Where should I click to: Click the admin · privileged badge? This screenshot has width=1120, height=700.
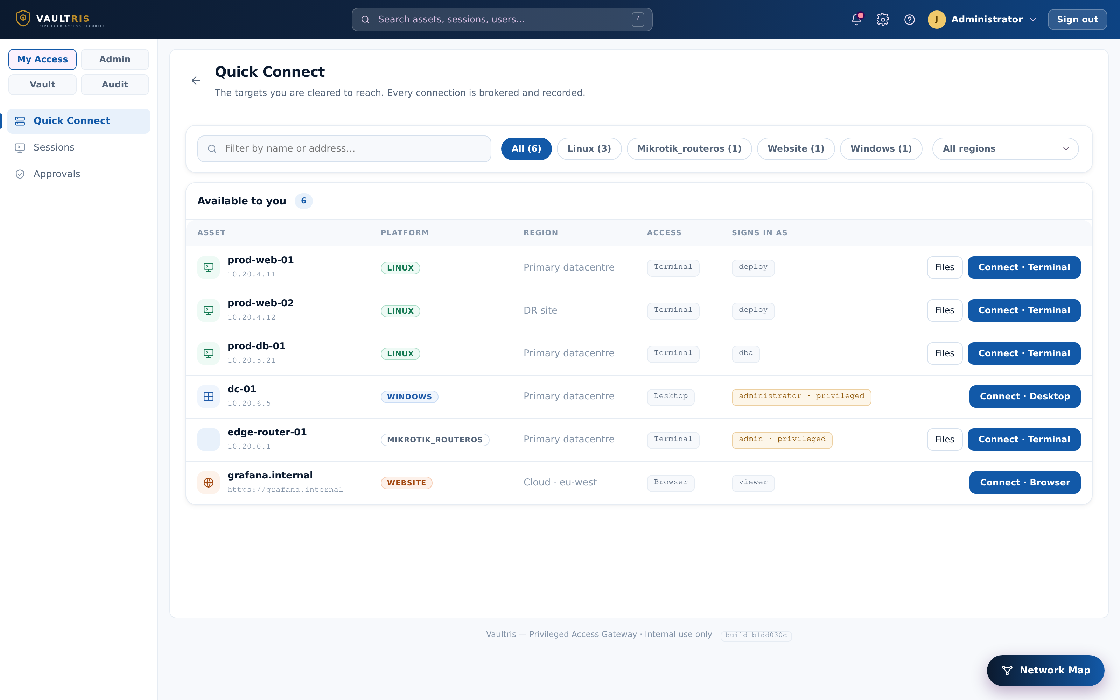782,440
